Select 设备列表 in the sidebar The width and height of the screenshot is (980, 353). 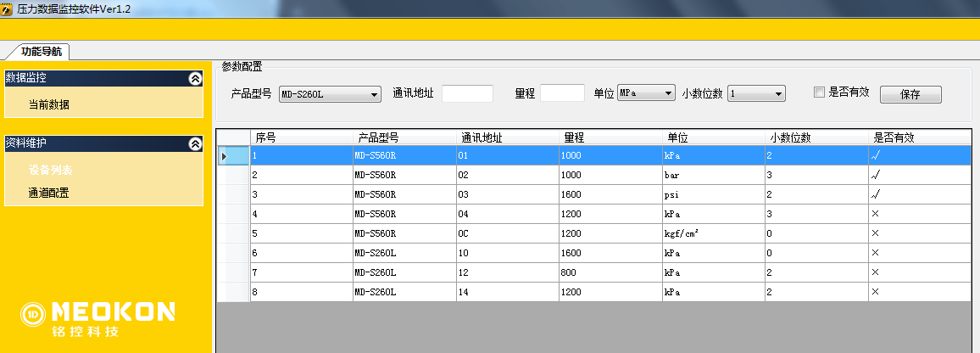tap(51, 170)
